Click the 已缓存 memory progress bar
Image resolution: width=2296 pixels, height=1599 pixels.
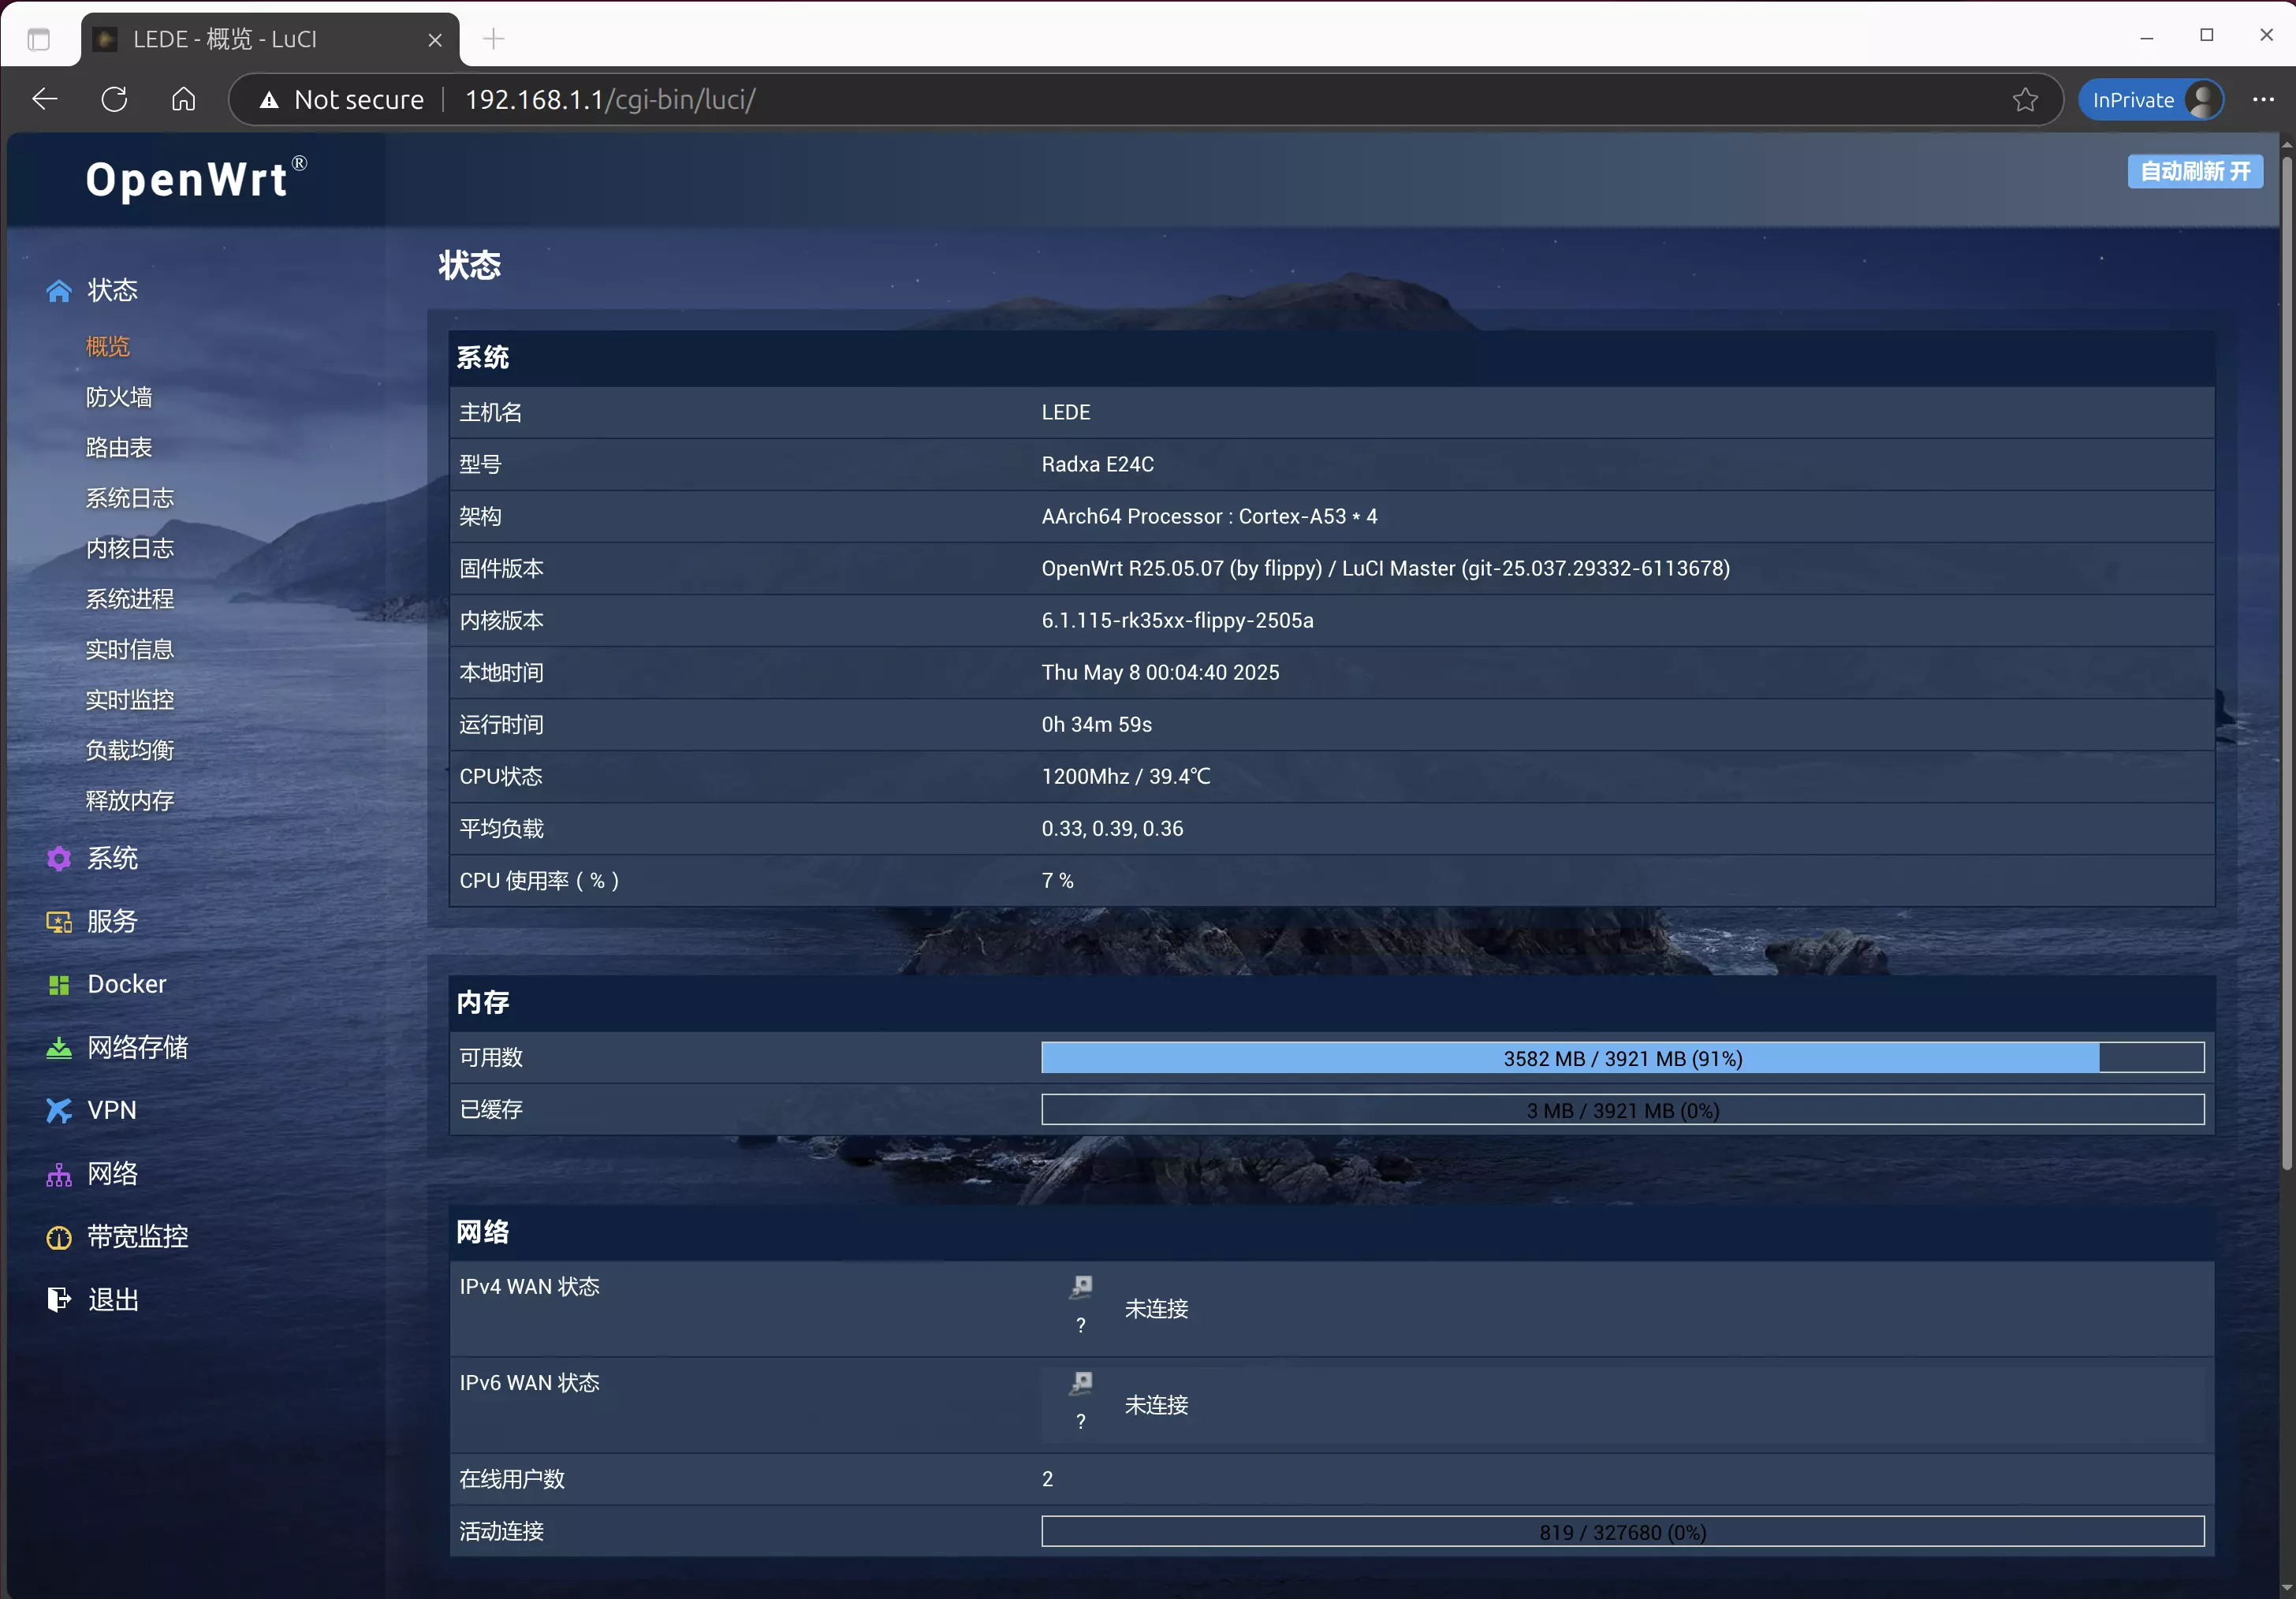[1622, 1111]
